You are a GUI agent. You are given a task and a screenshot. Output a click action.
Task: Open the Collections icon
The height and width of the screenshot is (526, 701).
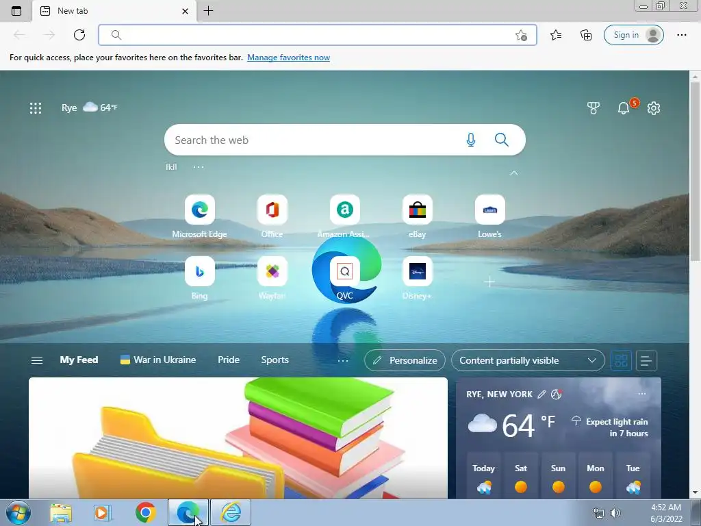(x=586, y=35)
